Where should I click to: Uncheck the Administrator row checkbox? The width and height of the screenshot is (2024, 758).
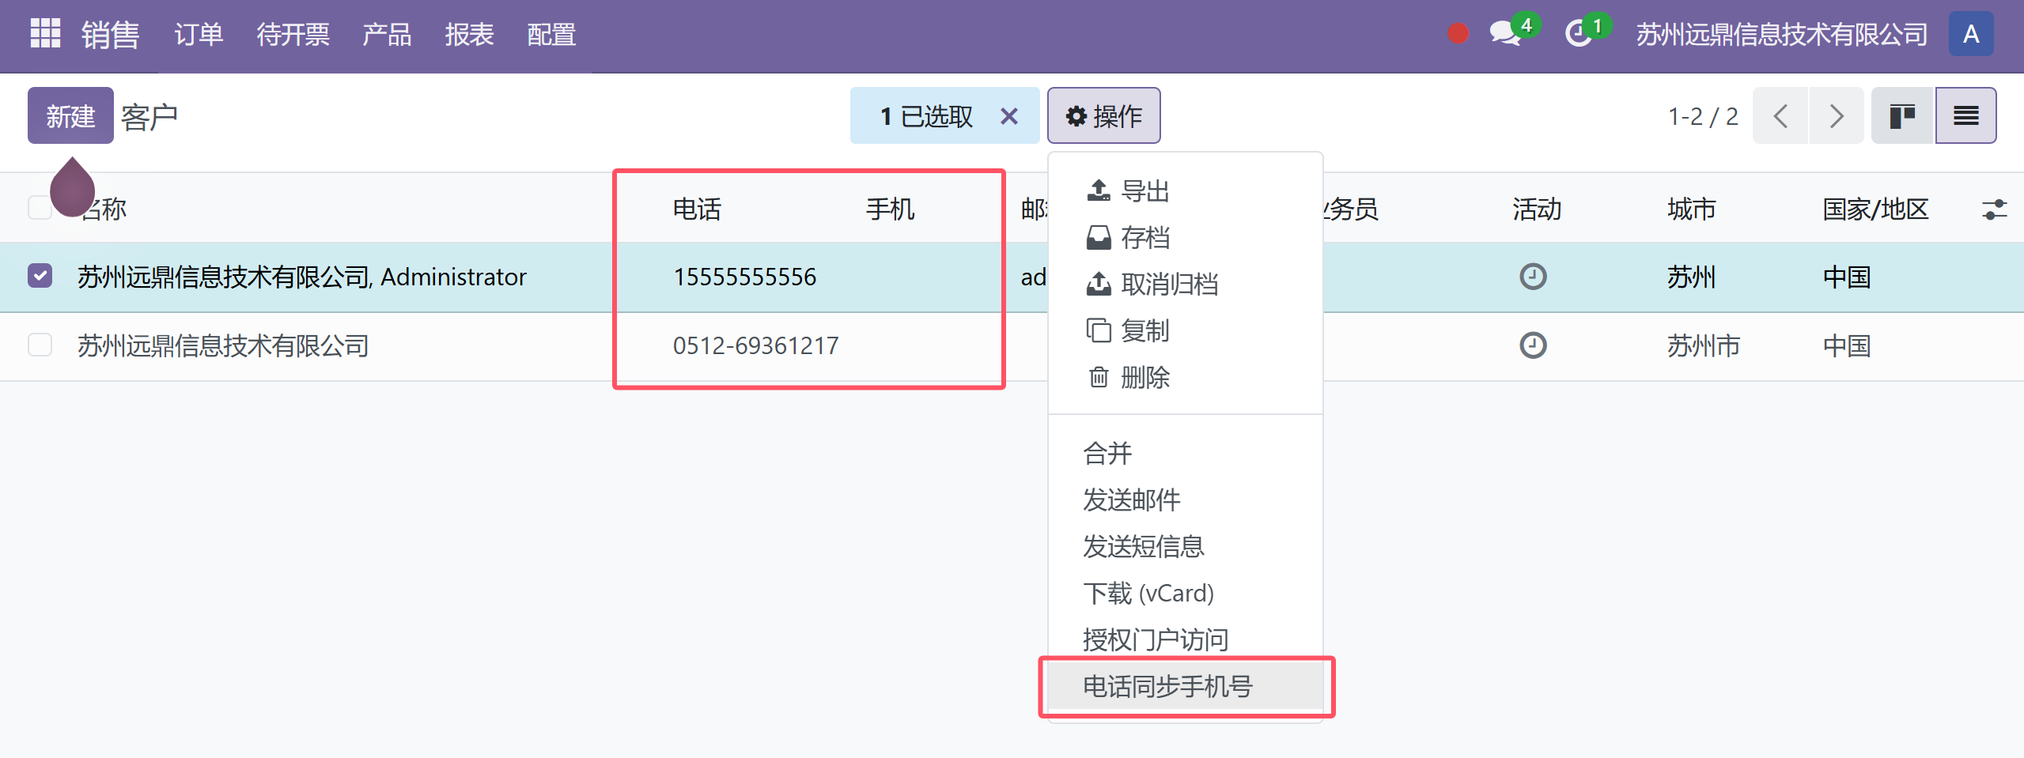(x=40, y=276)
